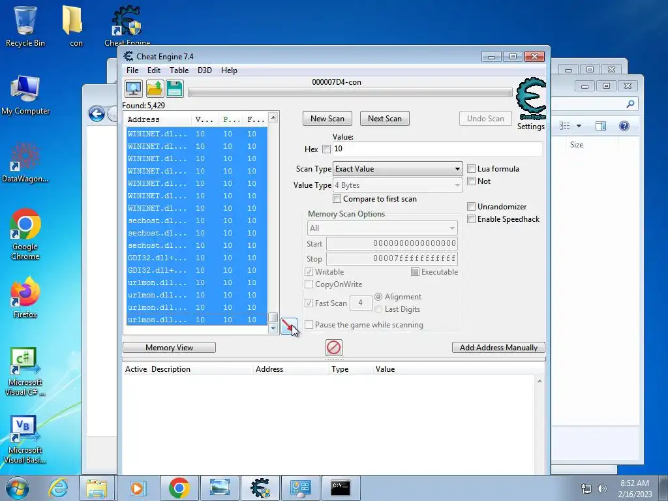Open the Table menu
668x501 pixels.
[179, 70]
